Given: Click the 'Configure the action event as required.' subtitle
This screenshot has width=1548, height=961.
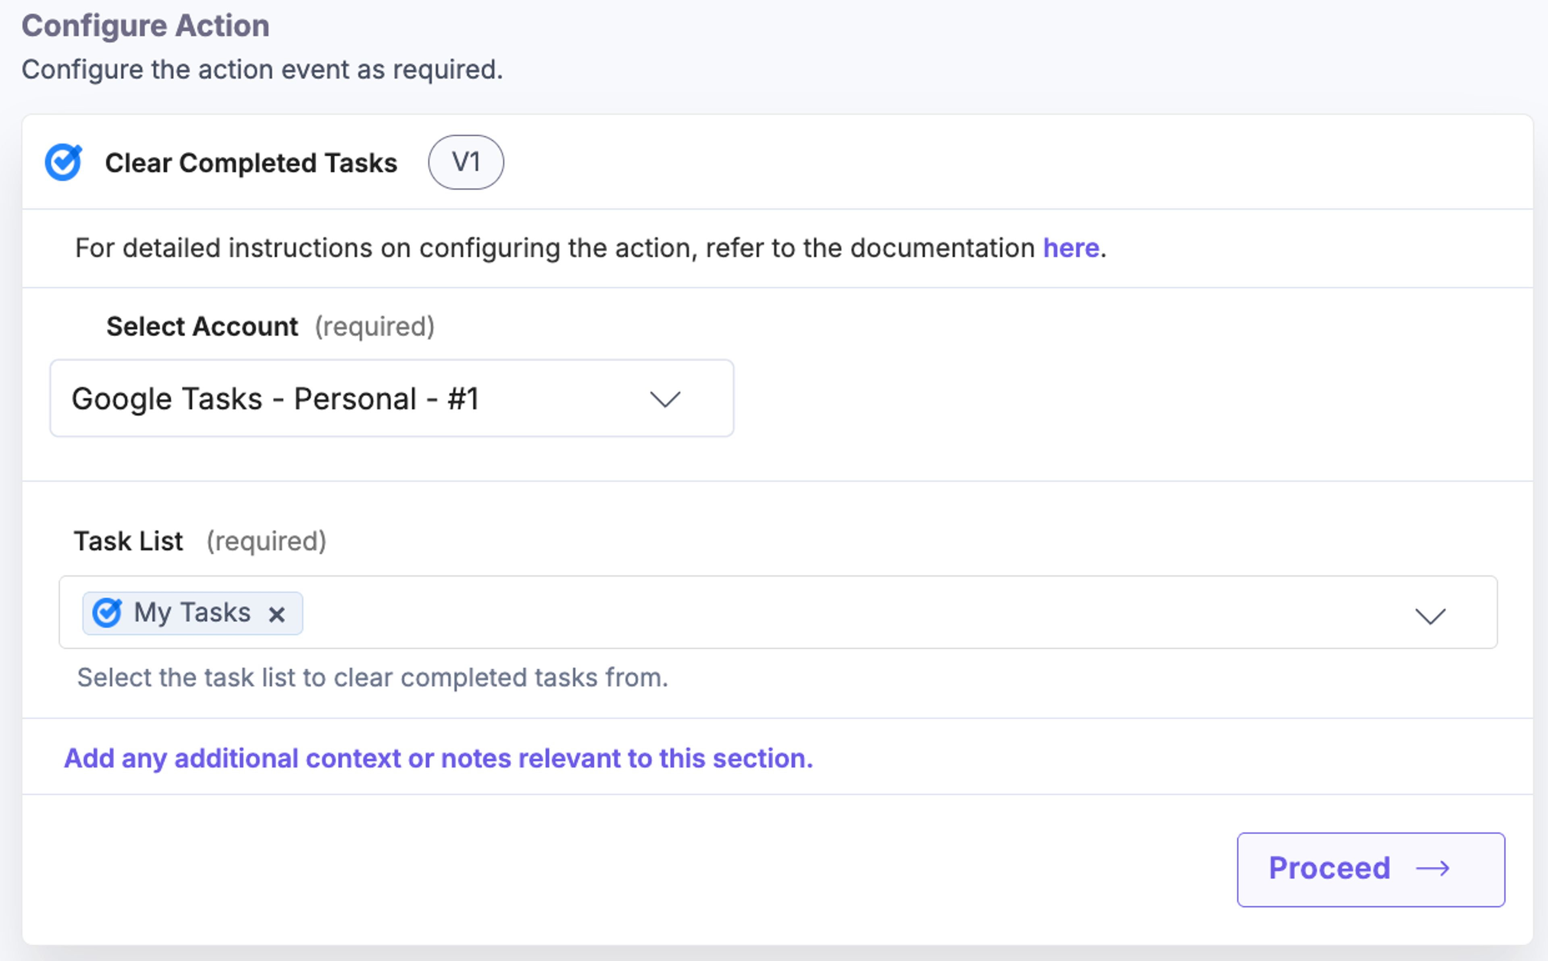Looking at the screenshot, I should pos(262,69).
